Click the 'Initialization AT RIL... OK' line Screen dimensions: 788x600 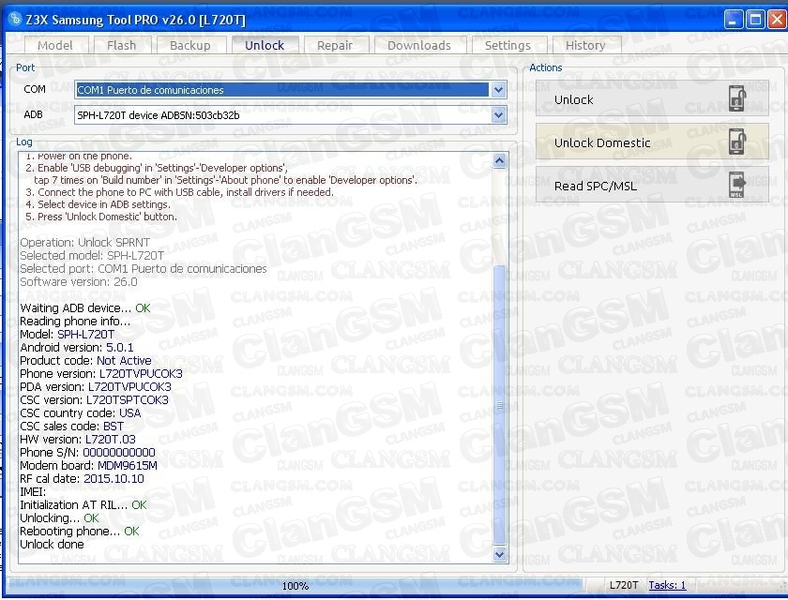click(83, 505)
